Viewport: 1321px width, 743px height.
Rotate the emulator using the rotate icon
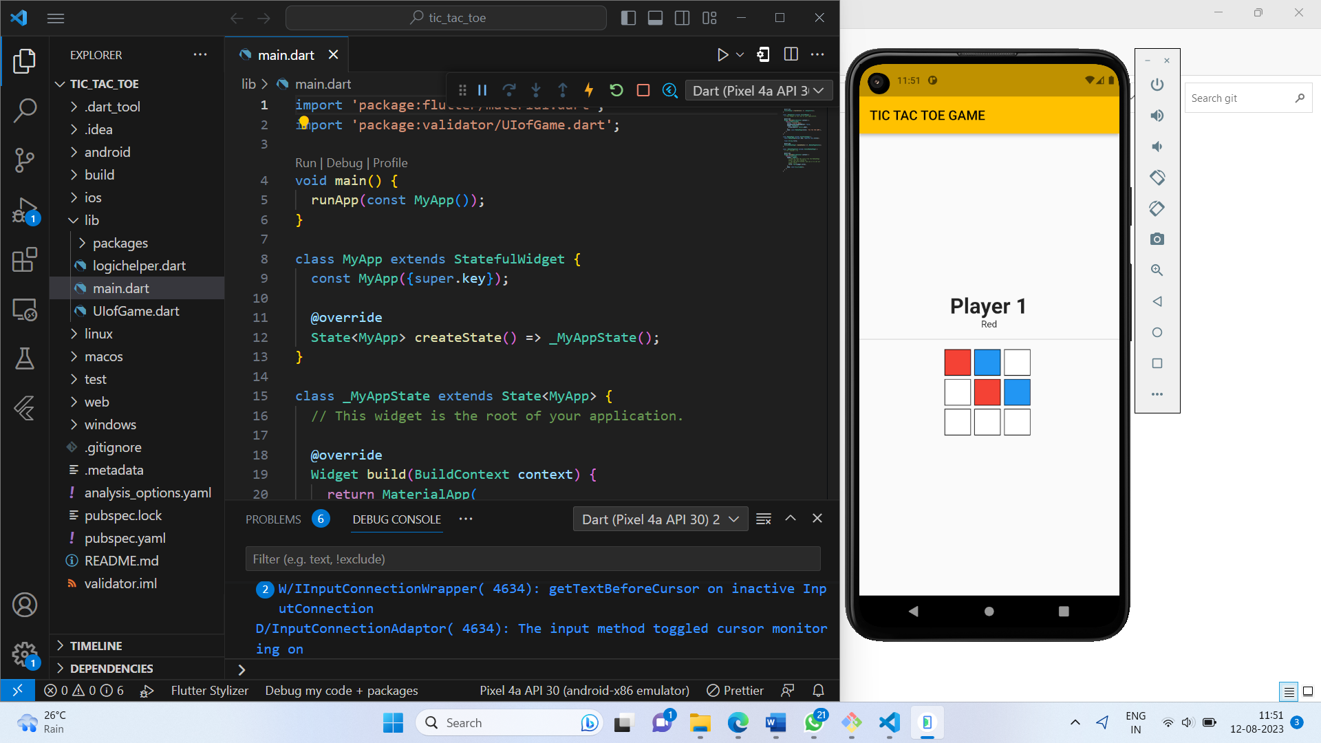pos(1157,177)
